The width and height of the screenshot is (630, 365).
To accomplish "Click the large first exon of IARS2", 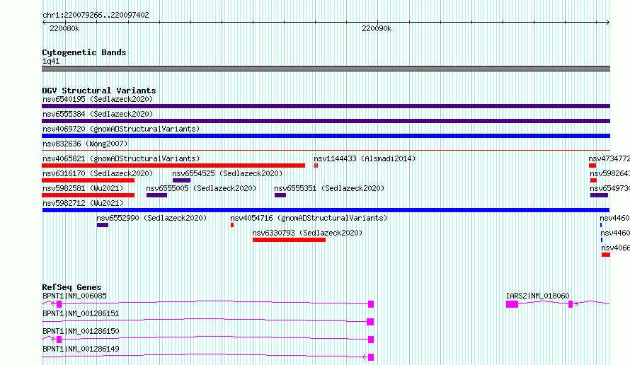I will point(512,304).
